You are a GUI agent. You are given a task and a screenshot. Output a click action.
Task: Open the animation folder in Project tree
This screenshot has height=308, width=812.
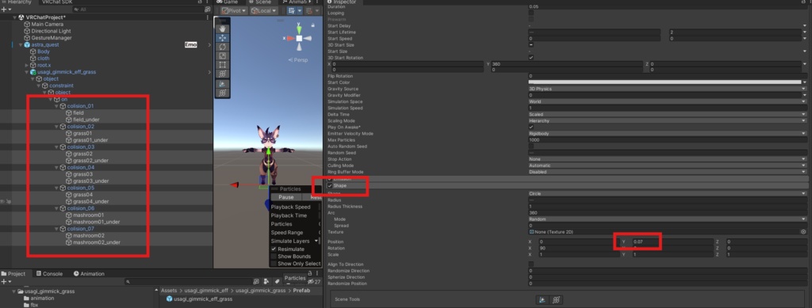(x=42, y=298)
